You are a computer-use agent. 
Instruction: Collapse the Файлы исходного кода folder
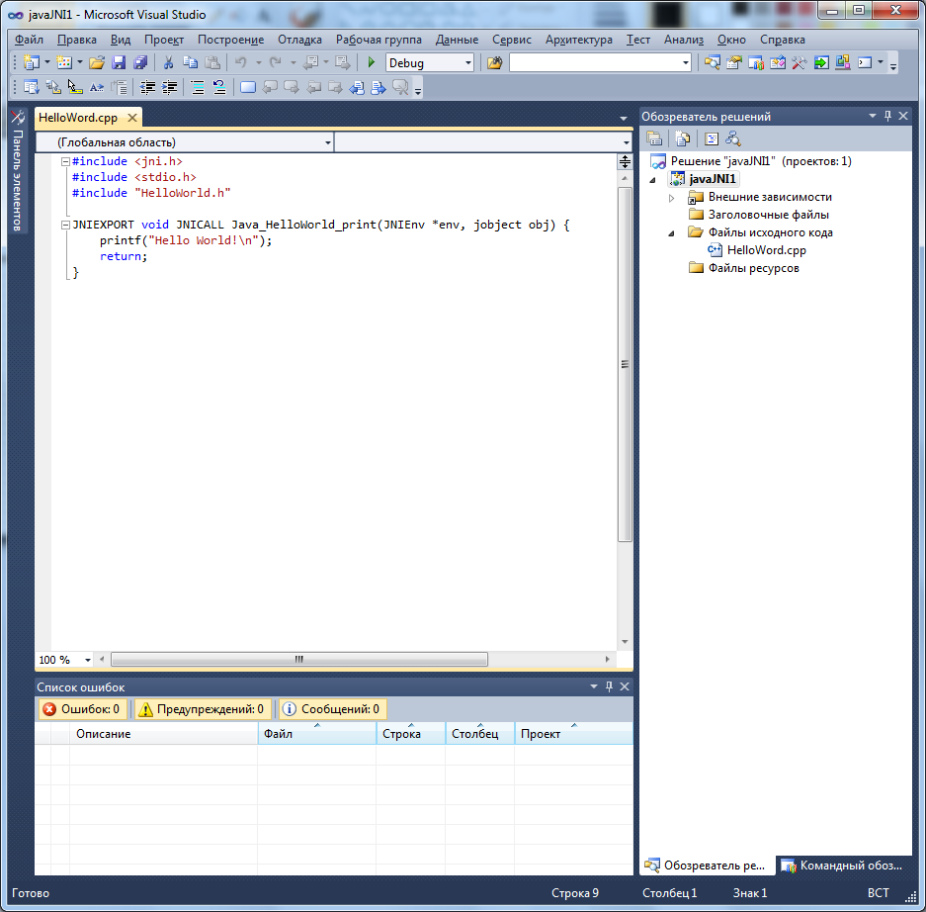(671, 233)
